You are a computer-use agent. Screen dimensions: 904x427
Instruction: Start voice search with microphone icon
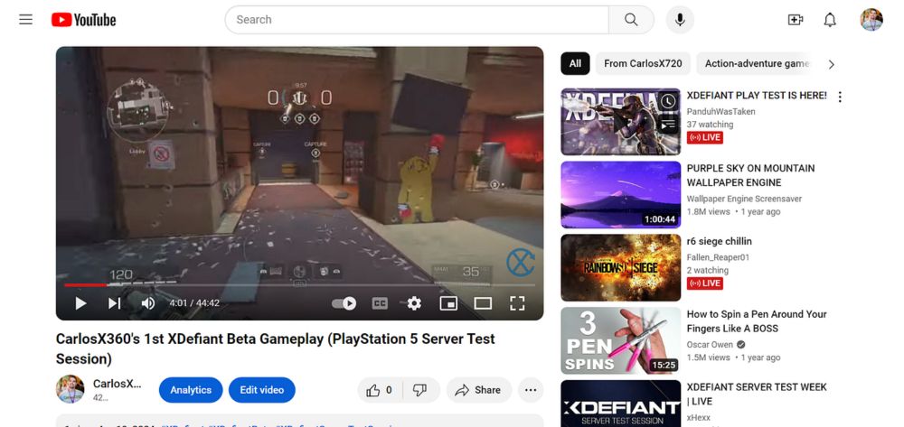pos(680,20)
